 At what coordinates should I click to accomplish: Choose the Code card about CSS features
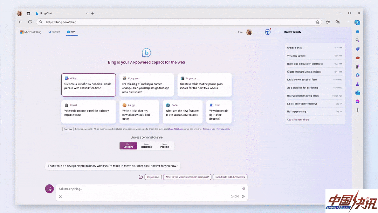click(x=183, y=112)
